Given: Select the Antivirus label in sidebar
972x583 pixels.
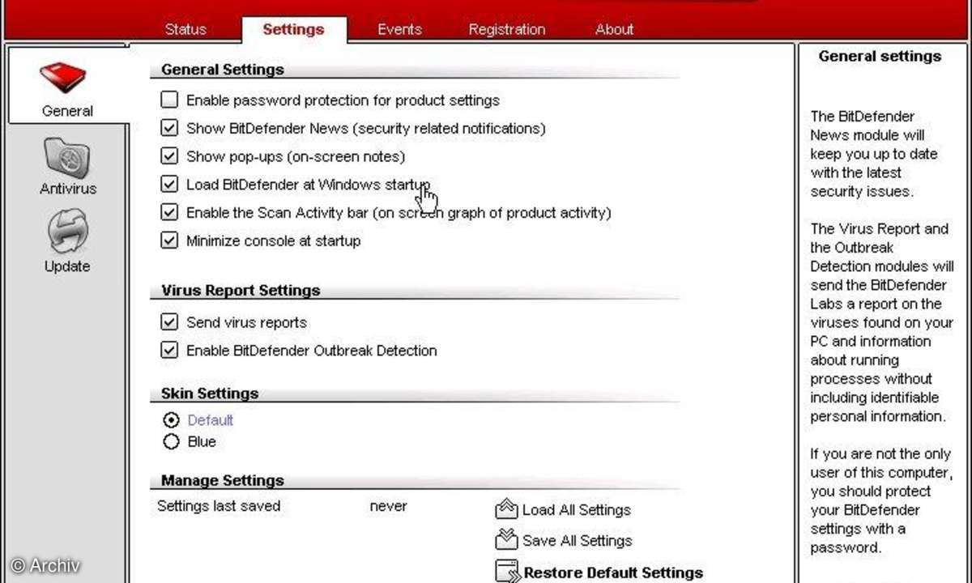Looking at the screenshot, I should pyautogui.click(x=68, y=189).
